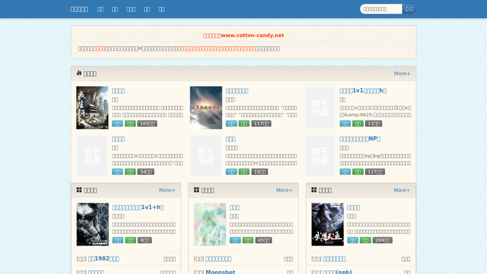Click the grid icon in the middle category panel
This screenshot has height=274, width=487.
197,190
